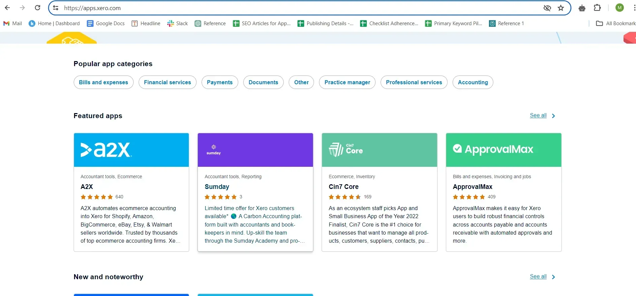The image size is (636, 296).
Task: Open the Slack bookmark
Action: point(177,23)
